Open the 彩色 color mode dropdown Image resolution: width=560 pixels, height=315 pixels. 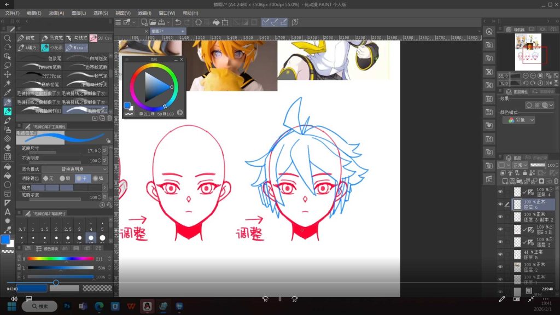[x=518, y=120]
